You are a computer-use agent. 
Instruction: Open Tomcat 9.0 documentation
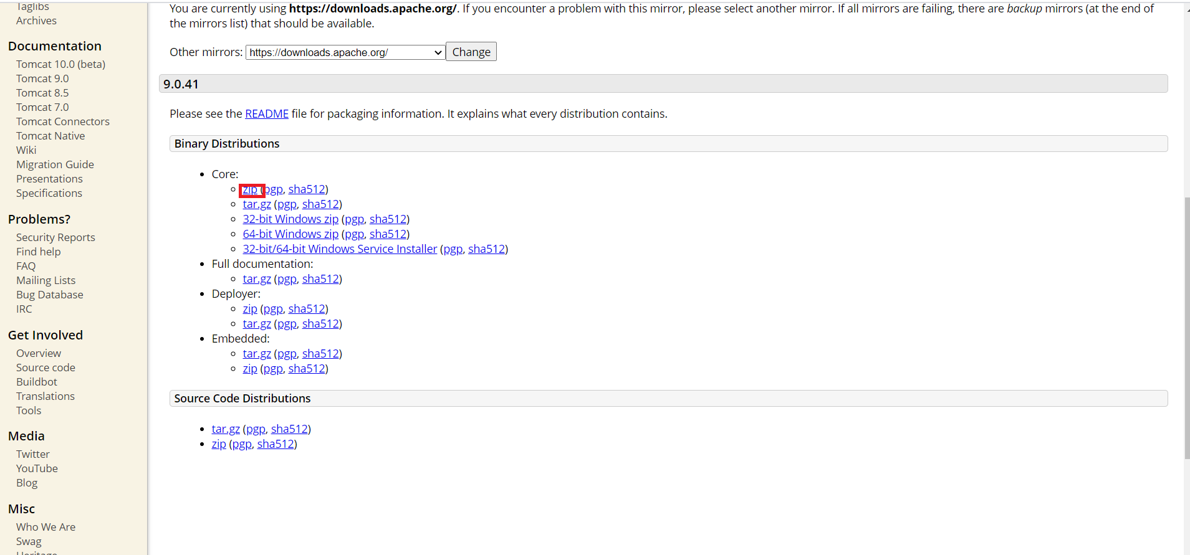[x=42, y=78]
